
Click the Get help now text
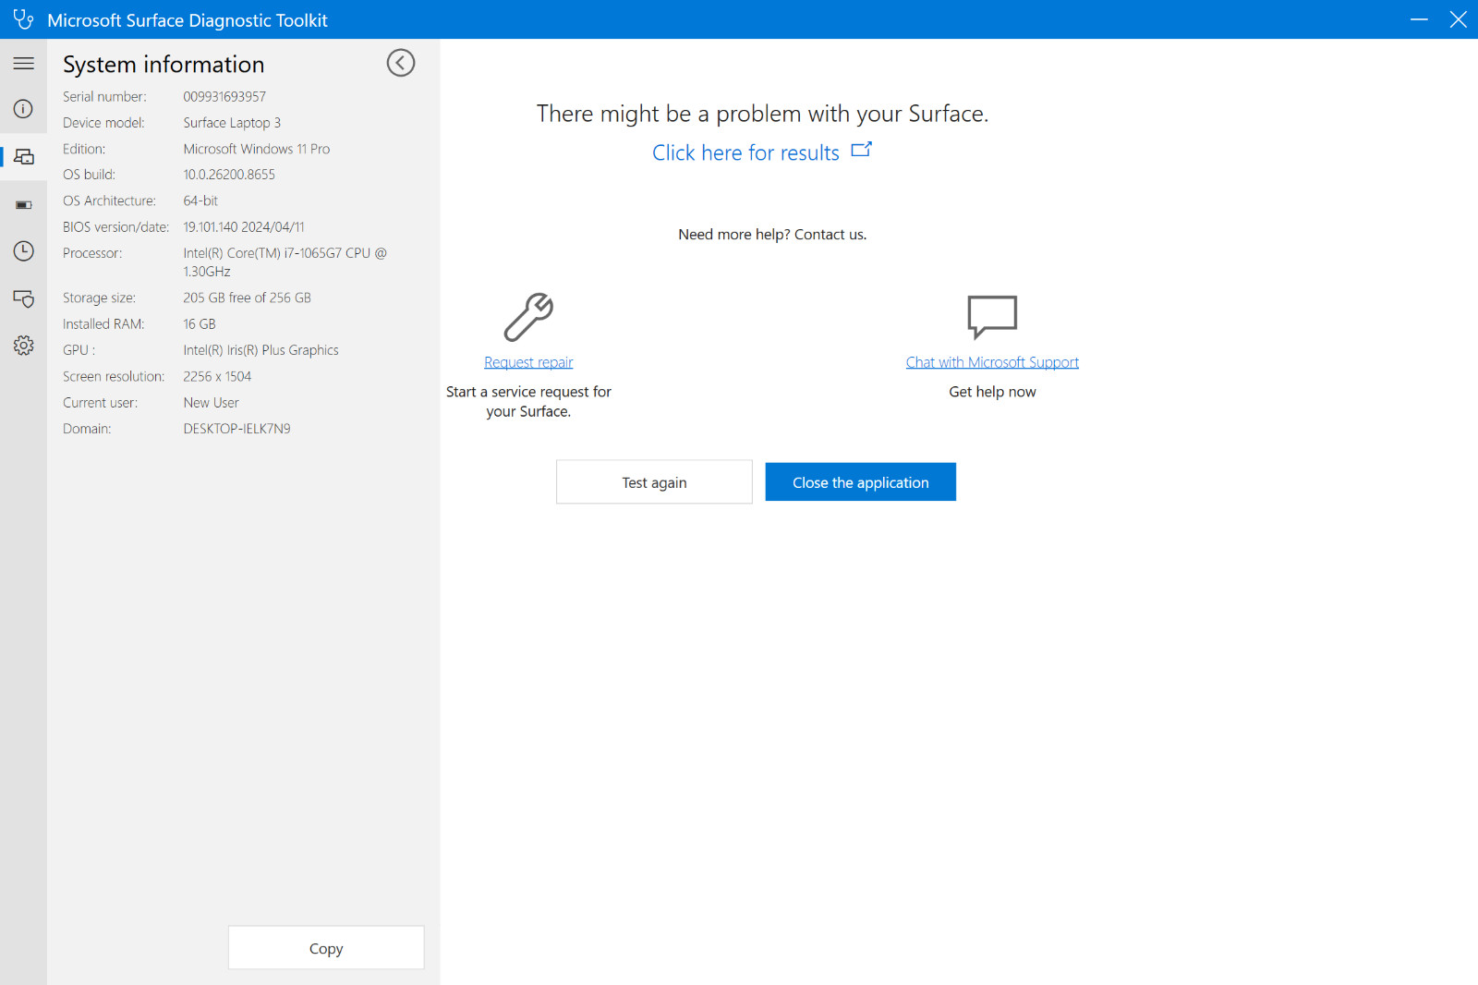(x=992, y=392)
